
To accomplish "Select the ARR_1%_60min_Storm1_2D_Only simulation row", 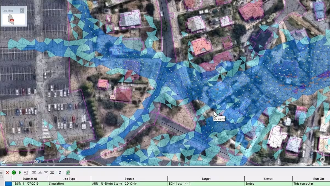I will [x=167, y=184].
